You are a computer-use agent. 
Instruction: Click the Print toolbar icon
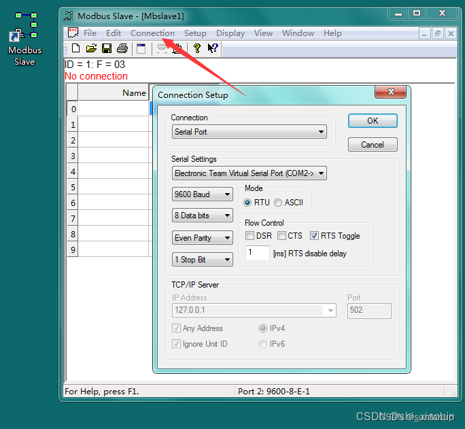122,48
